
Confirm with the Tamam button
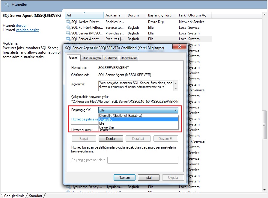pyautogui.click(x=124, y=178)
